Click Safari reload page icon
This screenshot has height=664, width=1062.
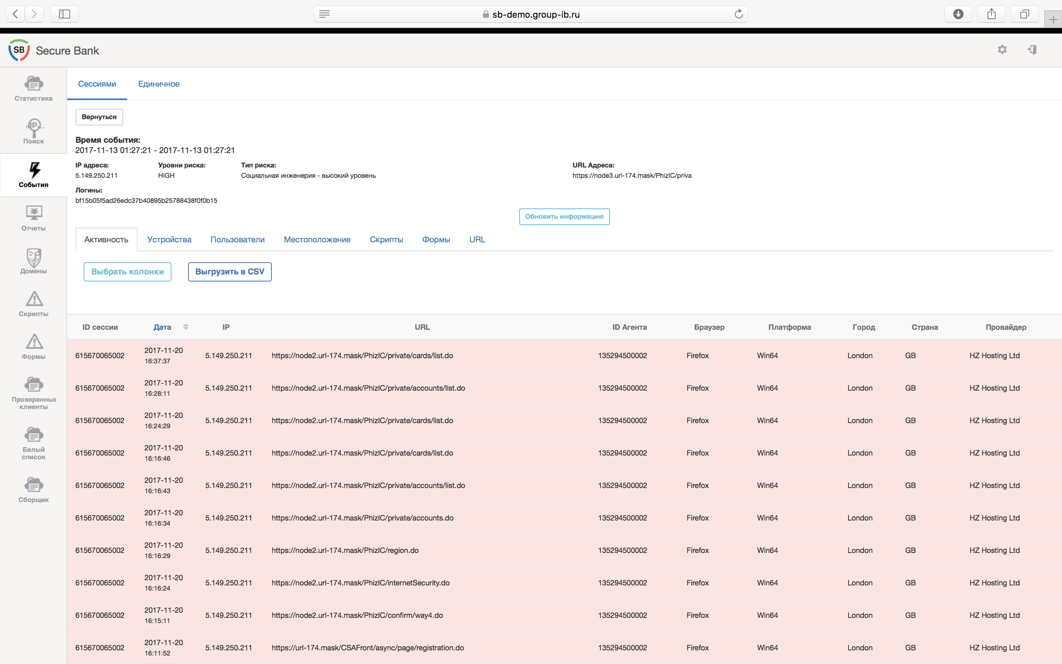pos(739,14)
